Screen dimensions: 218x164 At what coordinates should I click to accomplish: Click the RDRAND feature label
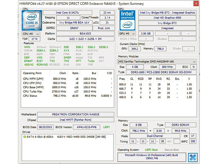(42, 65)
